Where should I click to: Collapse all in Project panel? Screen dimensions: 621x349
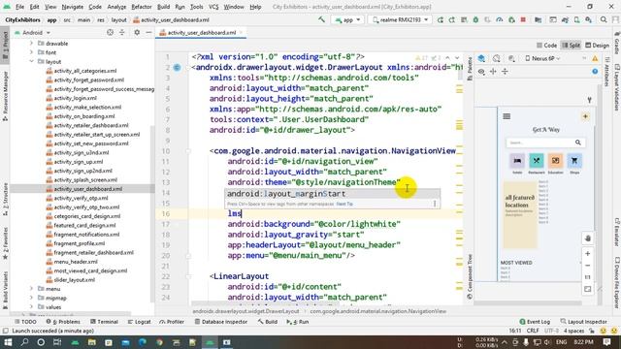pos(121,32)
